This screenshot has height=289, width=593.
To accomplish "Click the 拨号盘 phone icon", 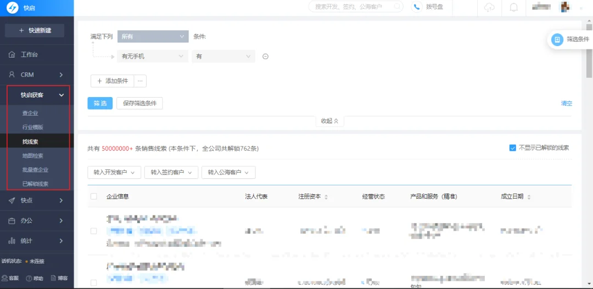I will (x=417, y=7).
